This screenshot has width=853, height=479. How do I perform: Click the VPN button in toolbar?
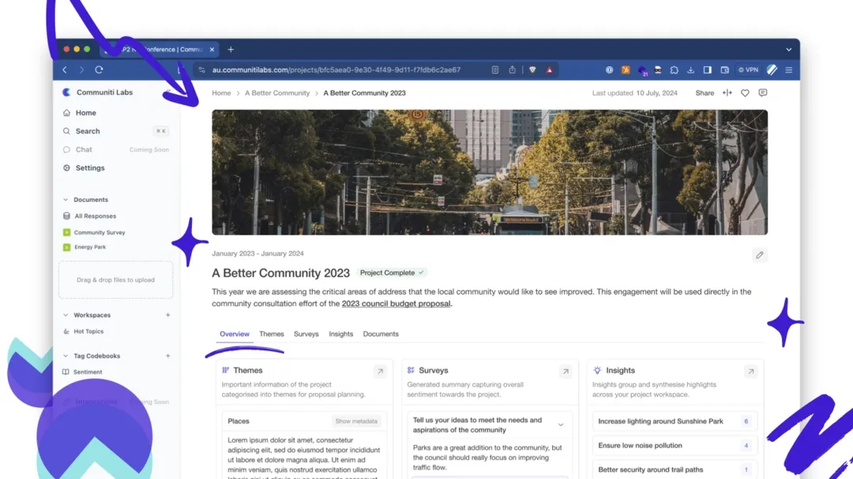point(749,69)
